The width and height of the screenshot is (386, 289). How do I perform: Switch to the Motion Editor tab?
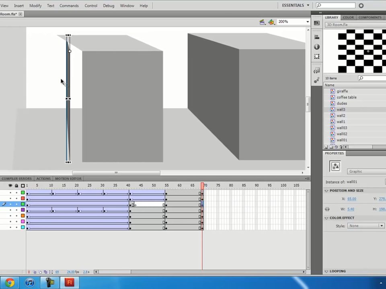[x=68, y=179]
